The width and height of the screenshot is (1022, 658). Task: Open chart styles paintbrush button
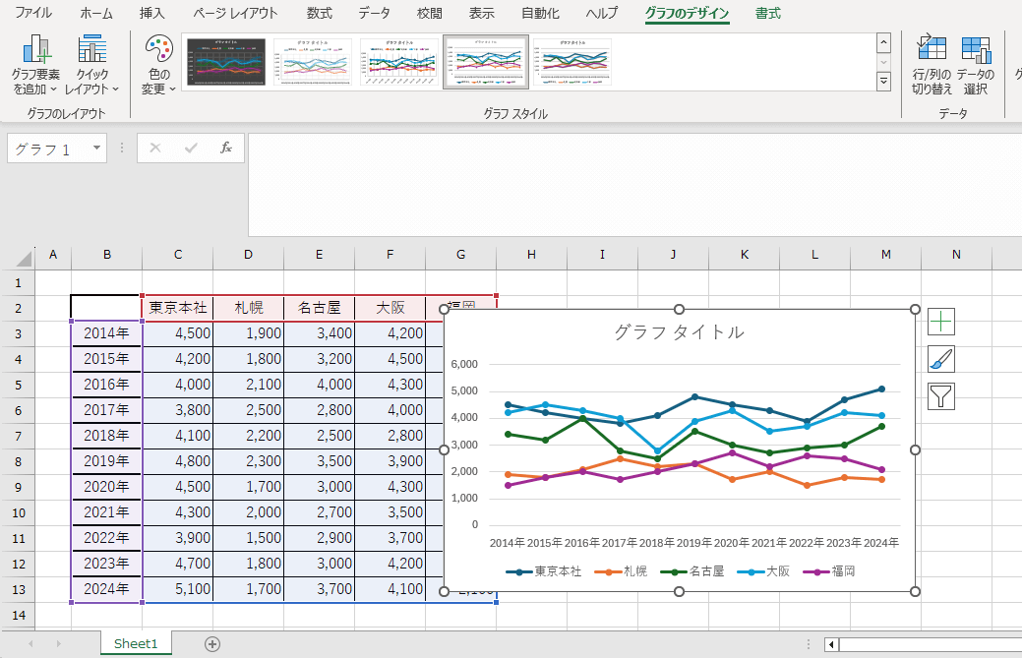[941, 359]
